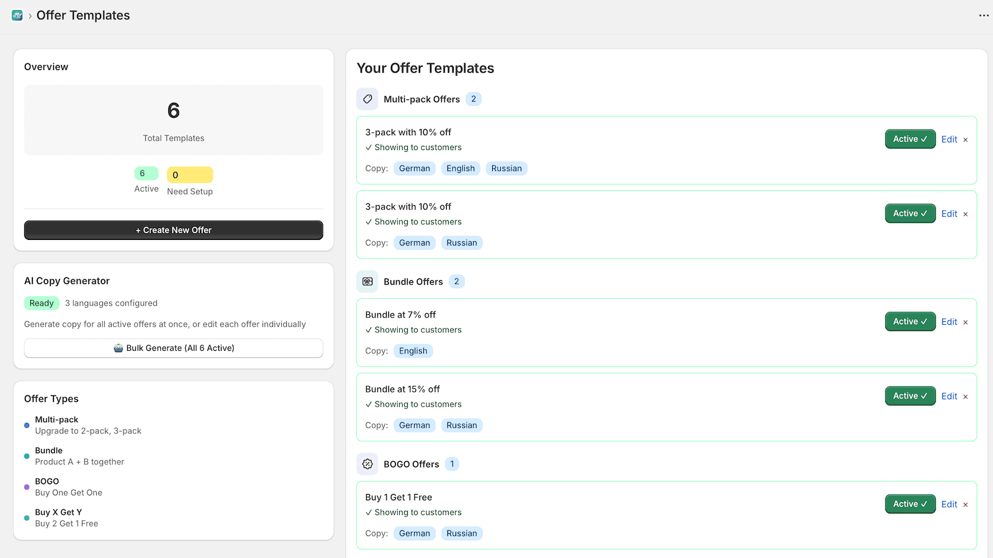Click the Bundle Offers section icon
Viewport: 993px width, 558px height.
(x=367, y=281)
